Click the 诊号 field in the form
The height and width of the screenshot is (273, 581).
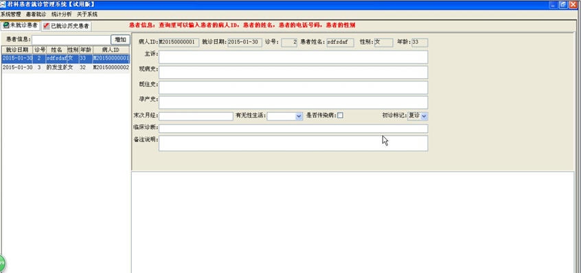click(x=289, y=43)
